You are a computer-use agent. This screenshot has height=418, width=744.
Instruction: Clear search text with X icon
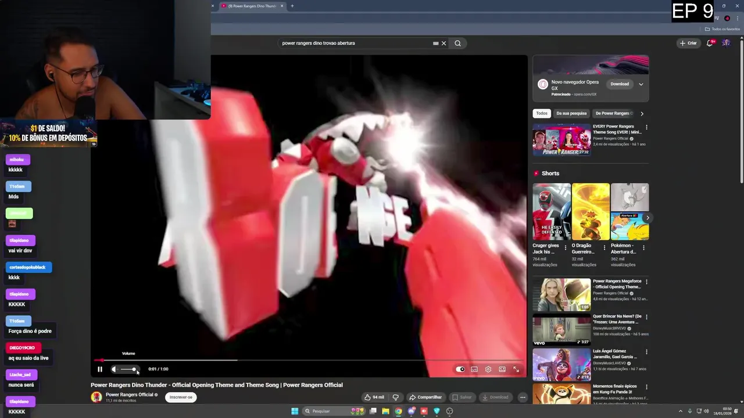click(x=443, y=43)
